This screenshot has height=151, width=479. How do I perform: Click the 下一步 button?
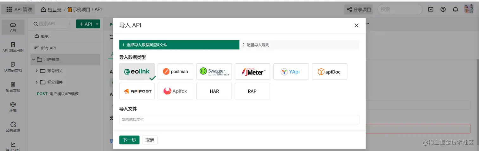click(129, 140)
